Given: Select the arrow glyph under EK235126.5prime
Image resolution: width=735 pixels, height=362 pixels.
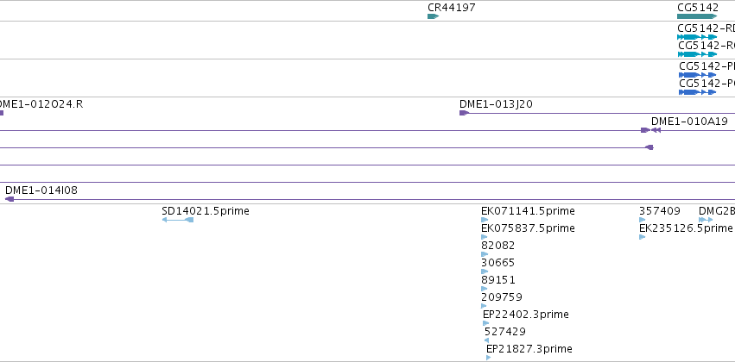Looking at the screenshot, I should pyautogui.click(x=643, y=237).
